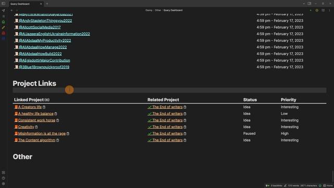Open the note's more options menu

pos(329,10)
